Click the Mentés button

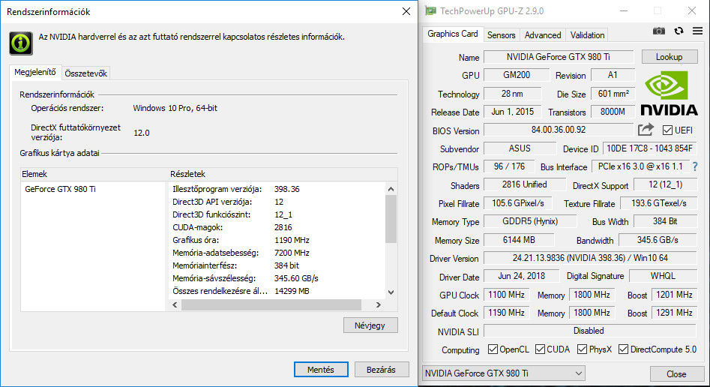click(x=321, y=369)
